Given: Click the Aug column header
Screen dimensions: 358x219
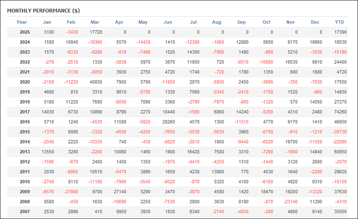Looking at the screenshot, I should [216, 22].
